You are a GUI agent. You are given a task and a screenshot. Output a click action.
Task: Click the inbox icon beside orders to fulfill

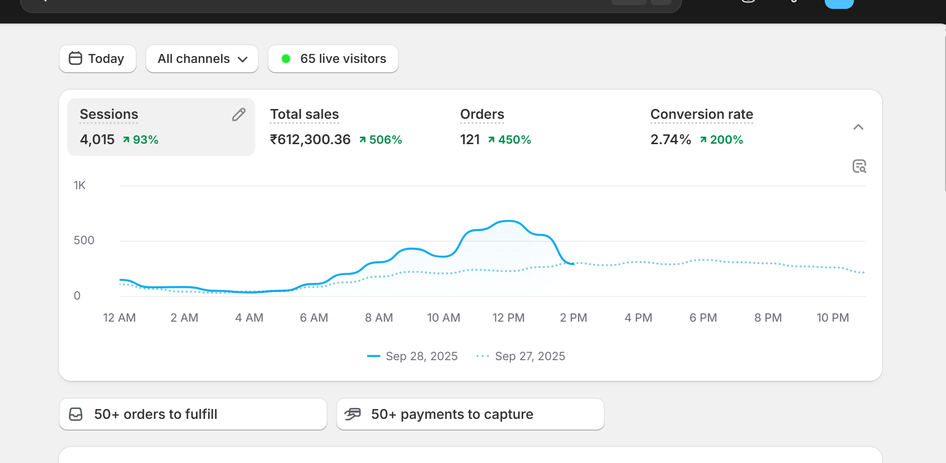[76, 414]
